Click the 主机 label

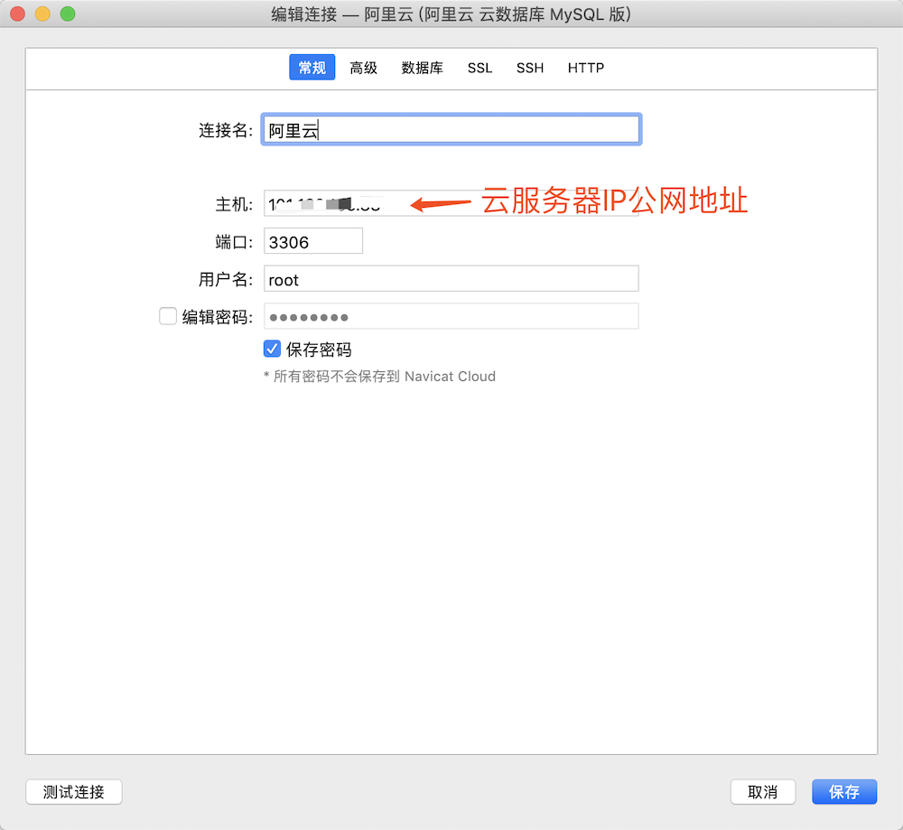[x=234, y=204]
